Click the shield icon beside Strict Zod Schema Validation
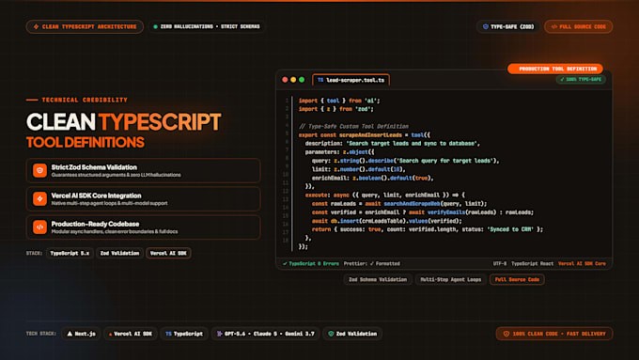639x360 pixels. [x=39, y=170]
